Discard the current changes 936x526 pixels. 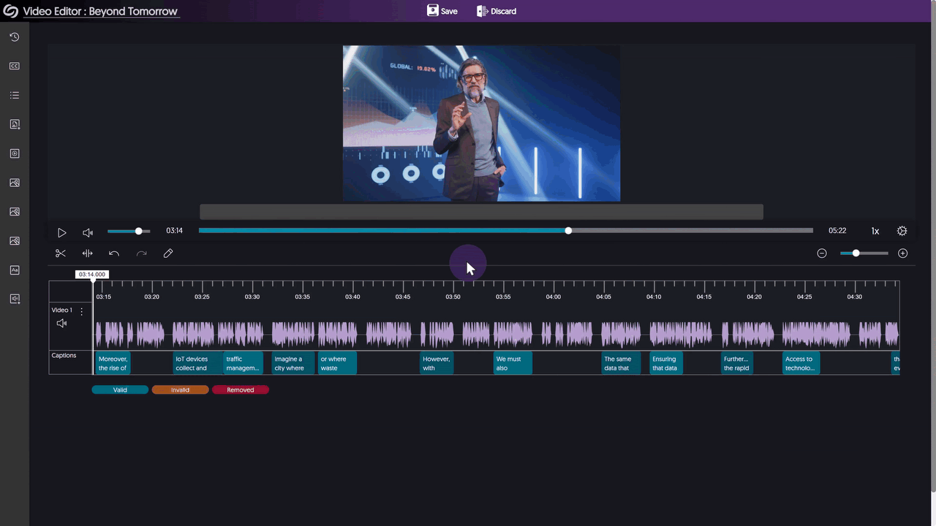[497, 11]
